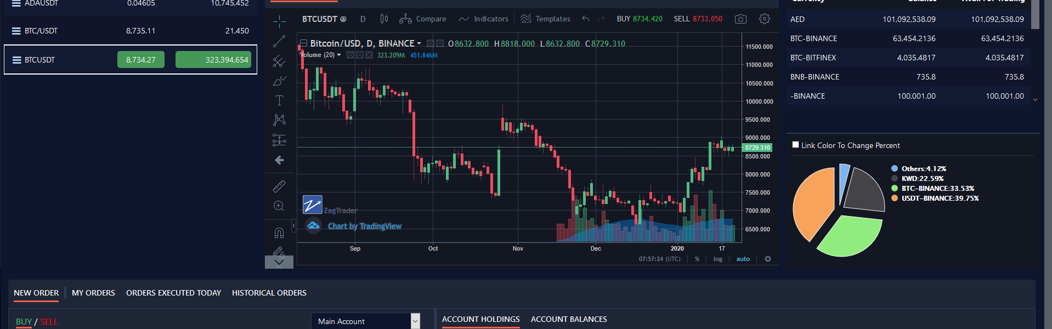The image size is (1052, 329).
Task: Open chart properties gear at top right
Action: click(765, 19)
